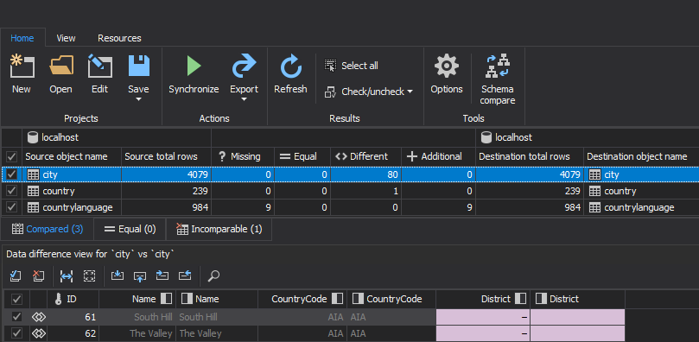
Task: Click the check all rows icon in data toolbar
Action: 16,276
